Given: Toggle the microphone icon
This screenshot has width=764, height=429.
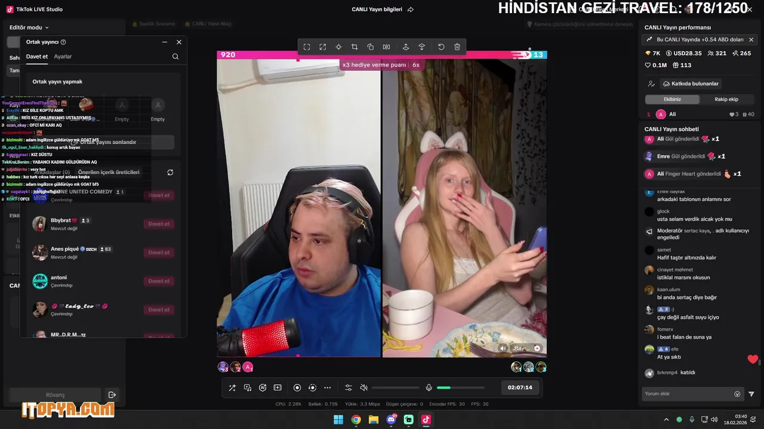Looking at the screenshot, I should (429, 388).
